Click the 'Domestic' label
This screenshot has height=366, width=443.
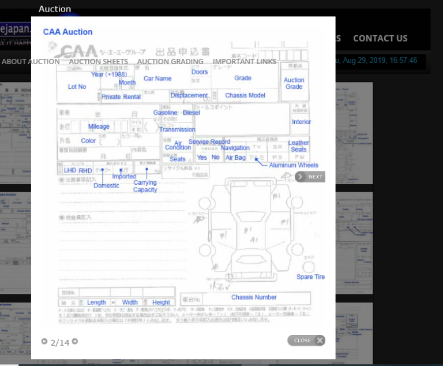point(106,185)
